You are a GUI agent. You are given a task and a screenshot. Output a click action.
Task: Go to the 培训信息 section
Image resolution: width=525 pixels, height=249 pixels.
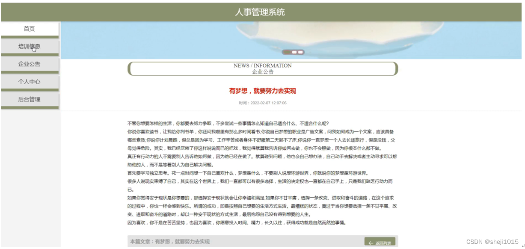click(30, 47)
